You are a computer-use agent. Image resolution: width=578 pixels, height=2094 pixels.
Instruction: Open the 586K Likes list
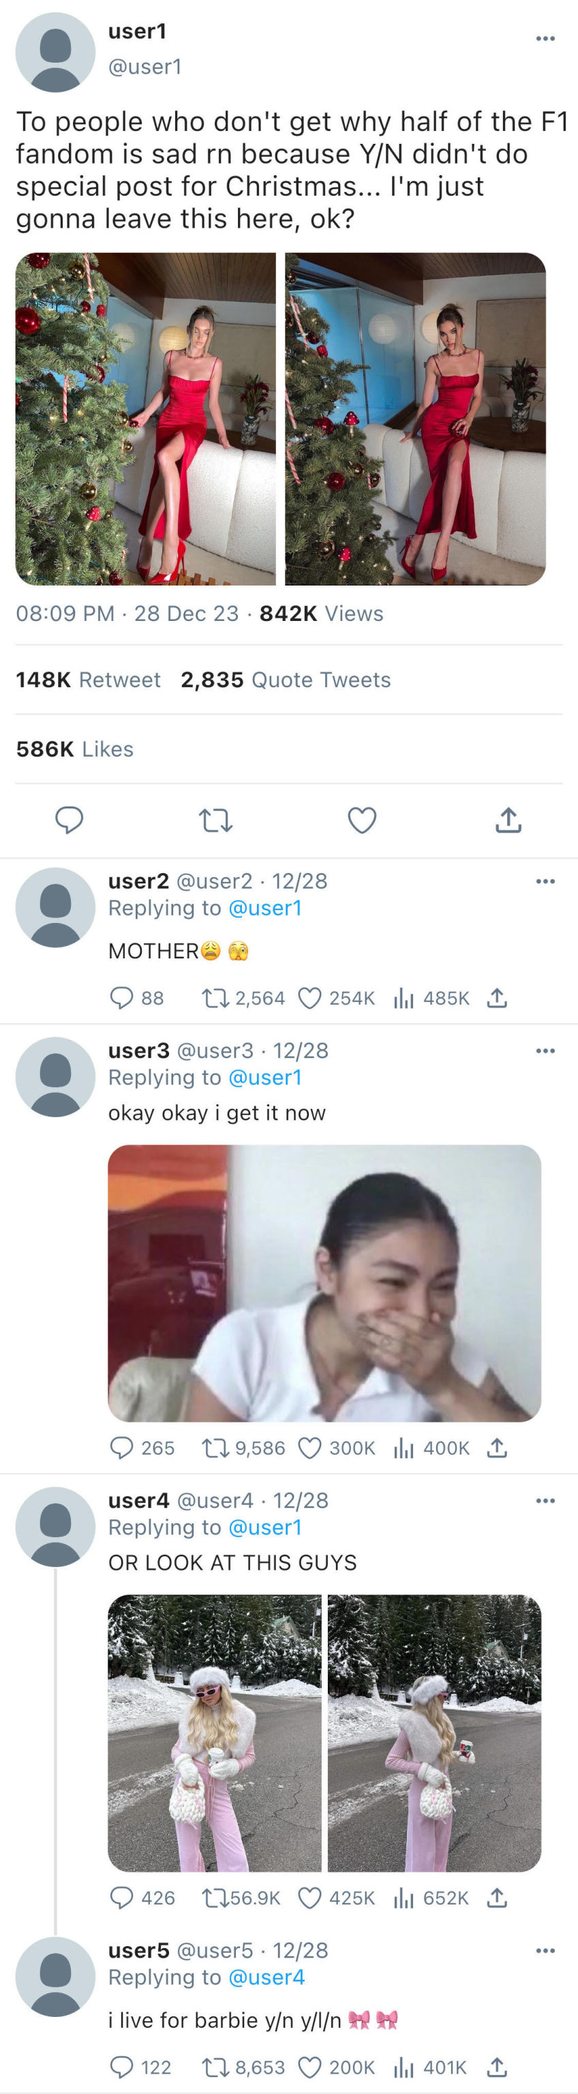(75, 748)
